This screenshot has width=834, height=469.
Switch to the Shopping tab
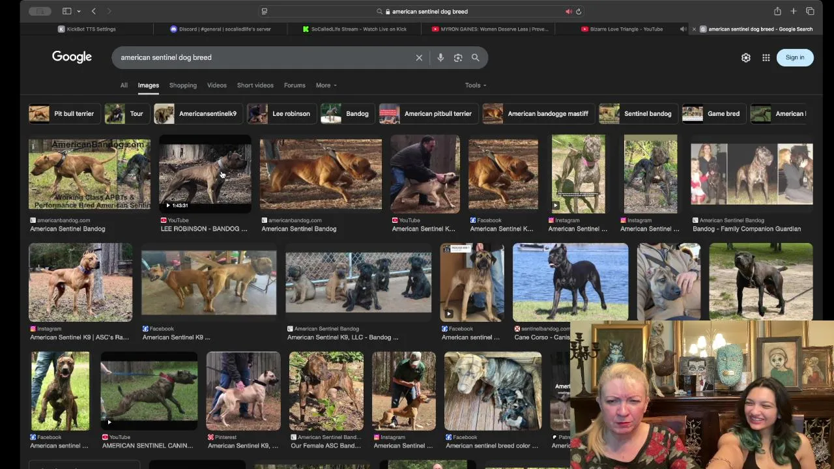(182, 85)
